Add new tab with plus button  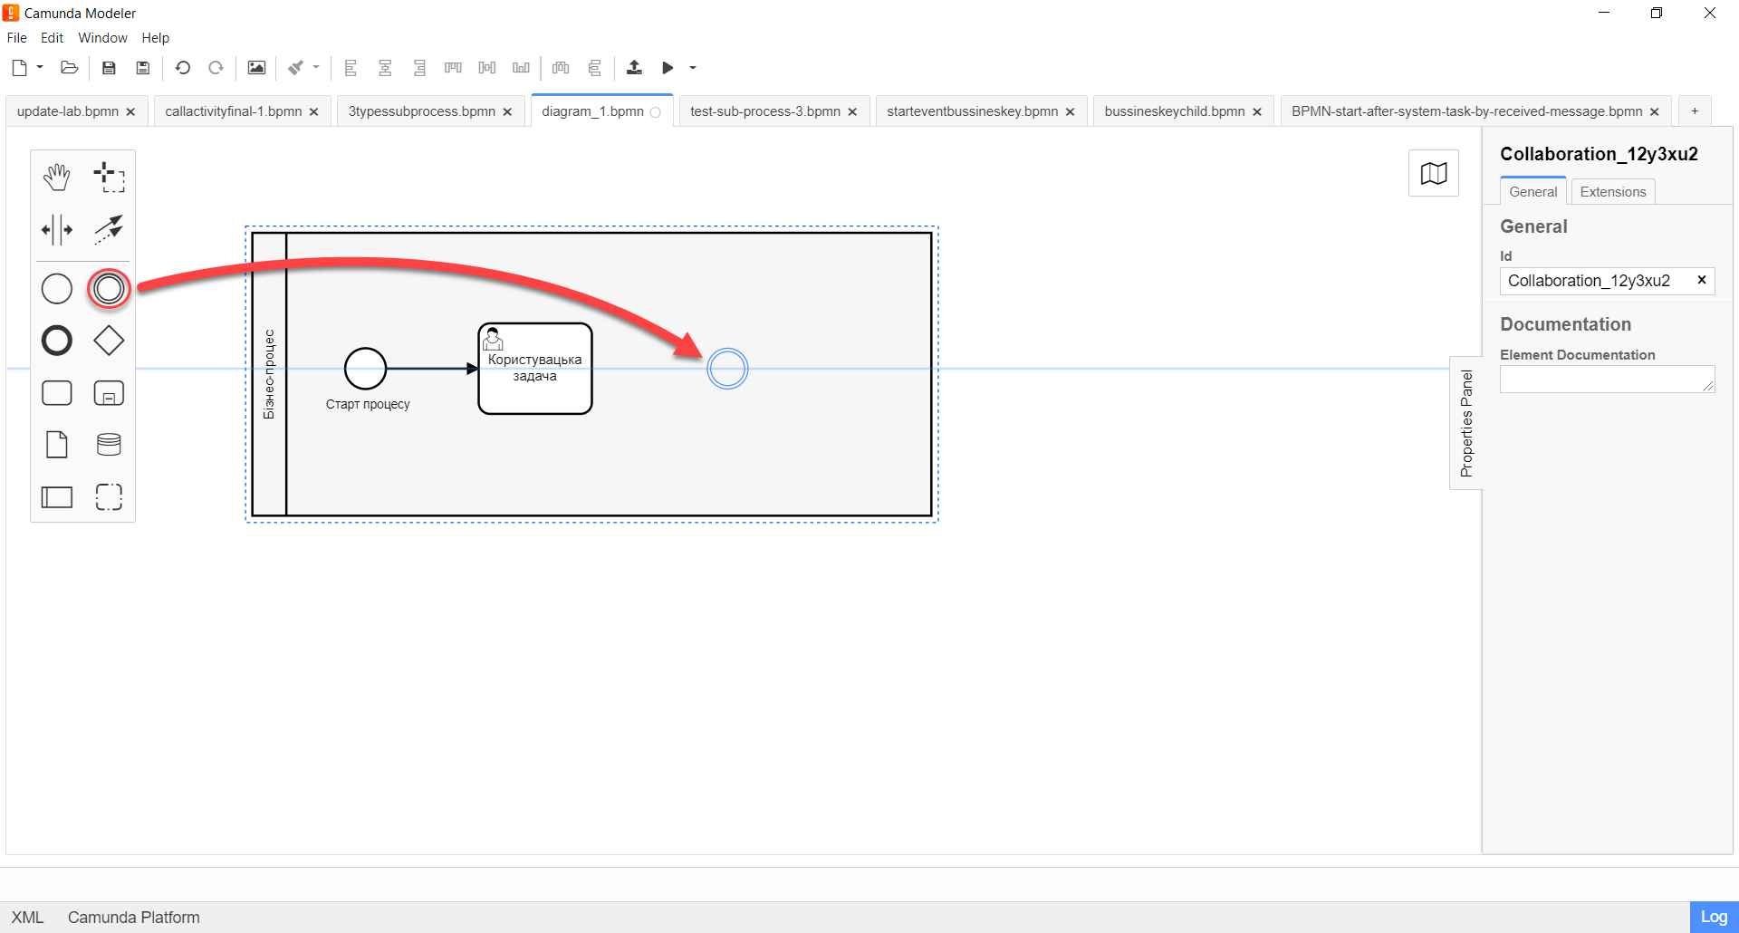[1695, 111]
